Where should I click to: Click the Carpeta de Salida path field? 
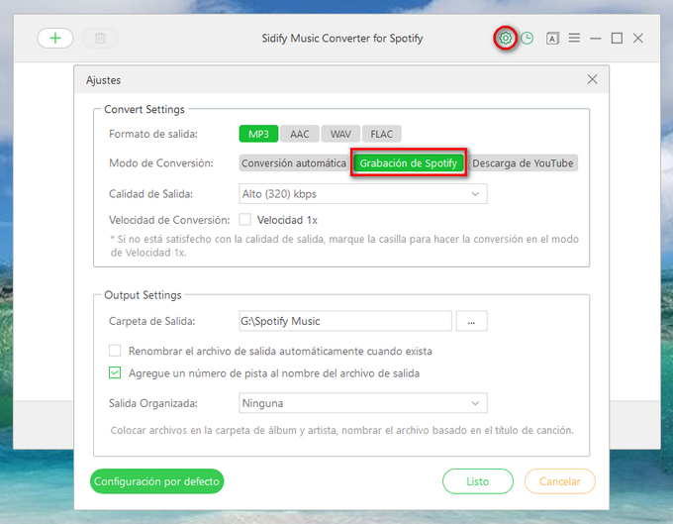[x=345, y=321]
